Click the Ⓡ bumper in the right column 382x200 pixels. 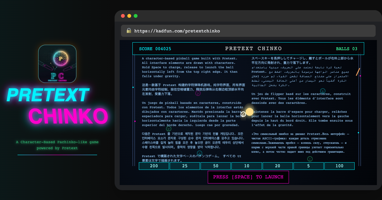click(x=322, y=90)
